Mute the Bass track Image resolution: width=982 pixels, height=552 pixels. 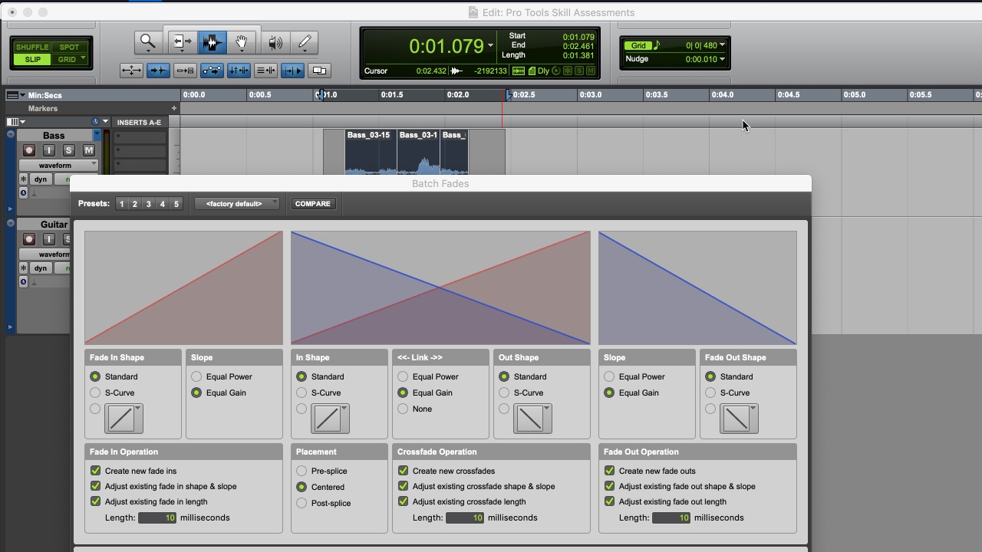[88, 151]
